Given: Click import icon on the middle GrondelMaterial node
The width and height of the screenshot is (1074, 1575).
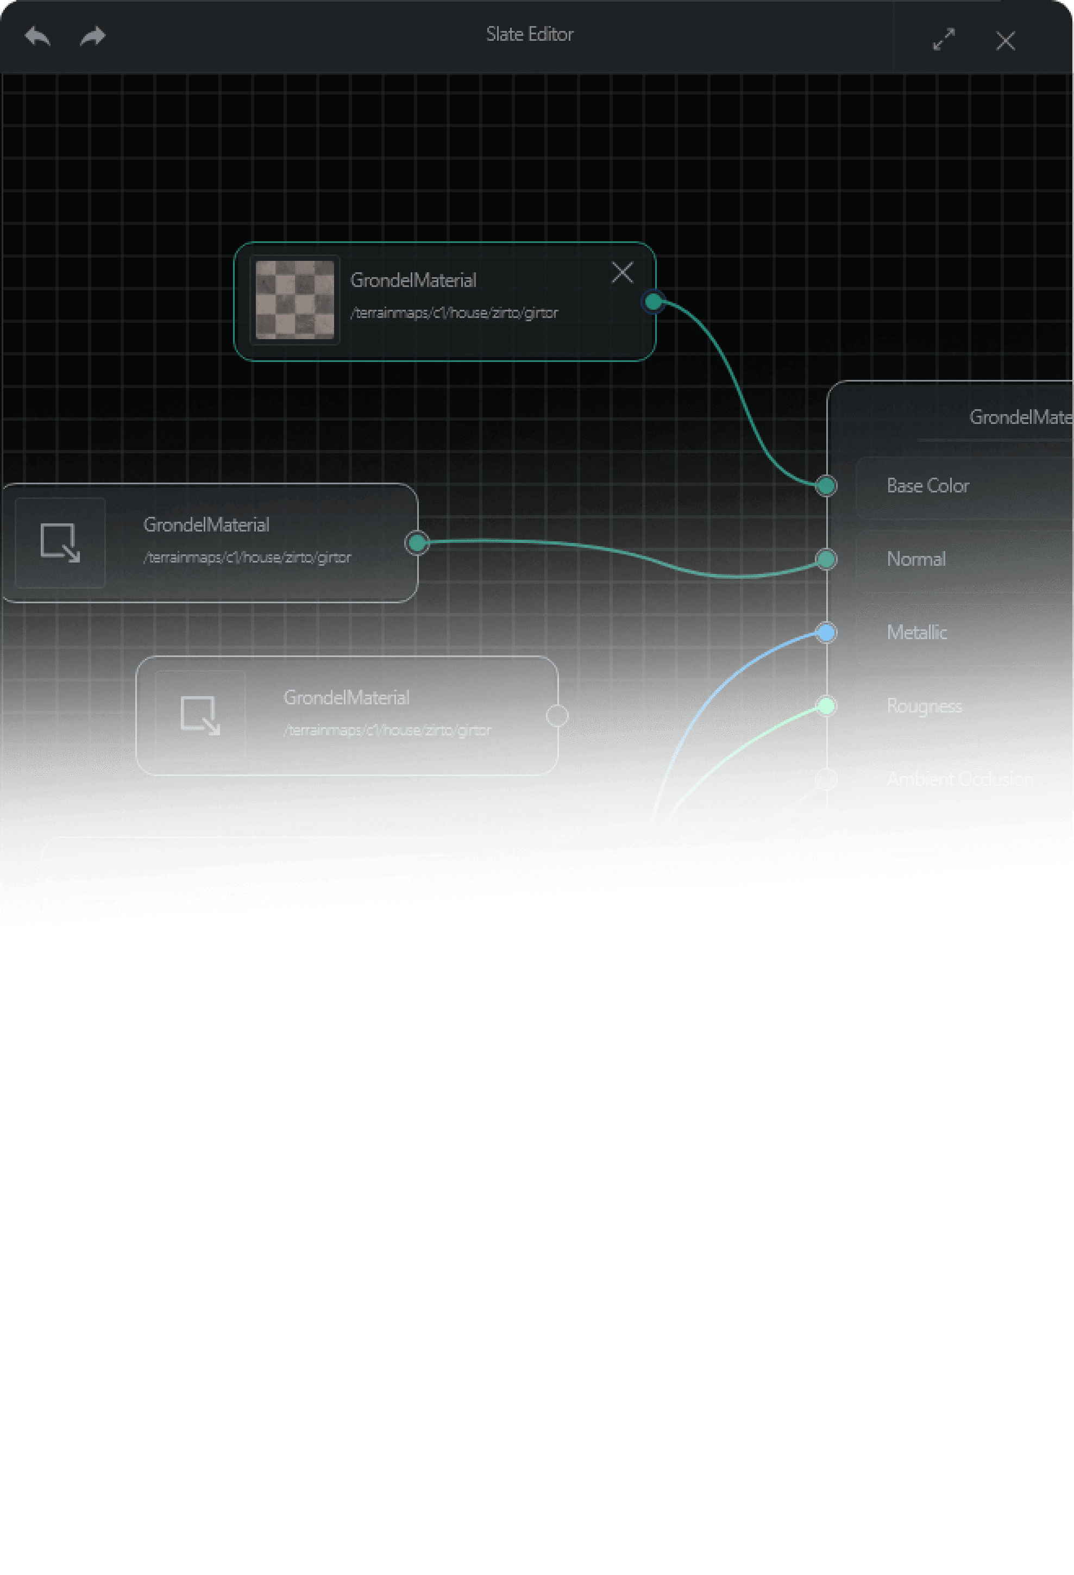Looking at the screenshot, I should click(60, 542).
